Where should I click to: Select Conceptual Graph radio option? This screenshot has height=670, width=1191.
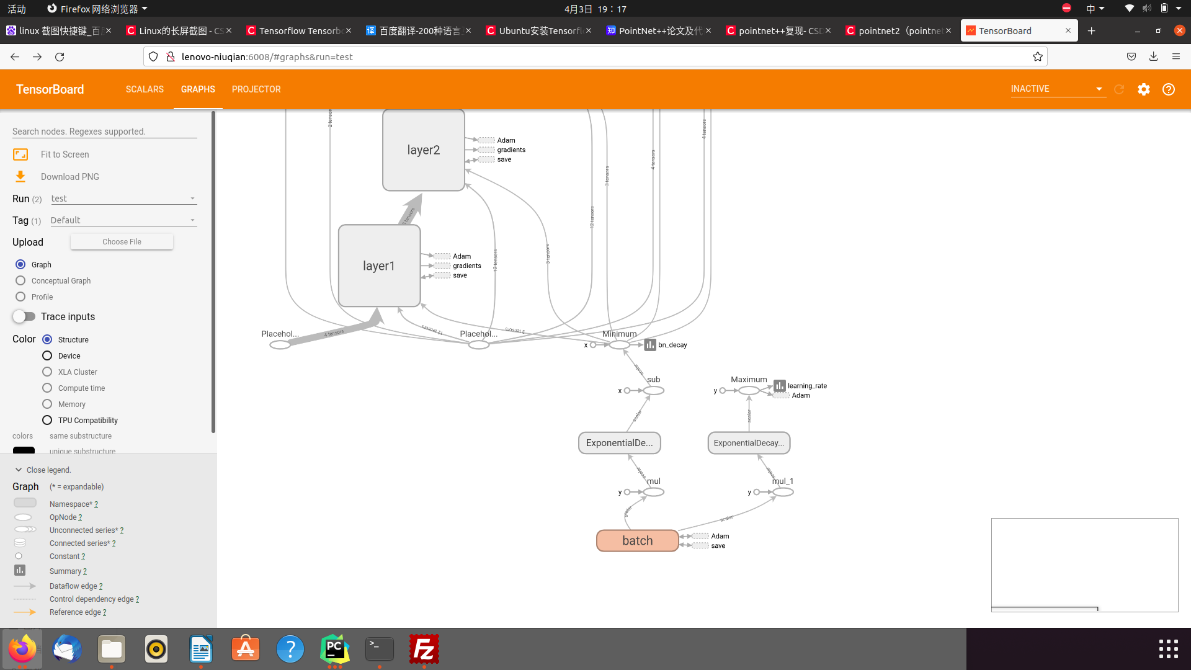click(x=20, y=280)
